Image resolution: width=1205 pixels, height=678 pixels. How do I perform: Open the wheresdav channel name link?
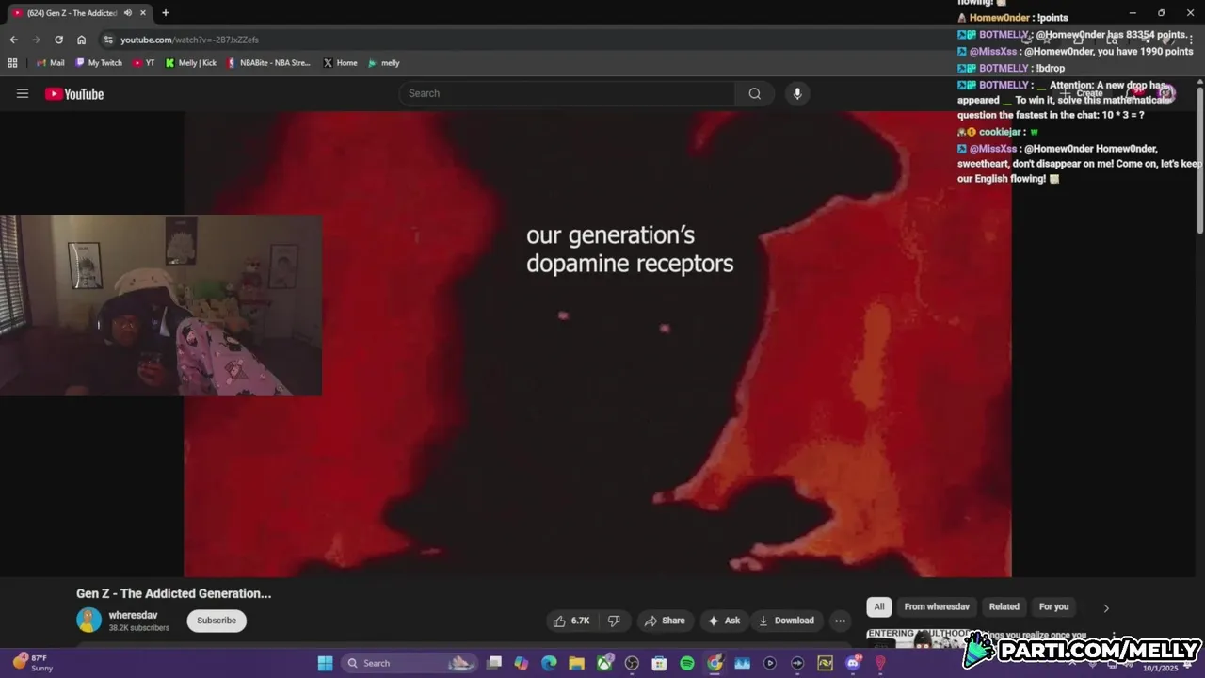(x=133, y=615)
